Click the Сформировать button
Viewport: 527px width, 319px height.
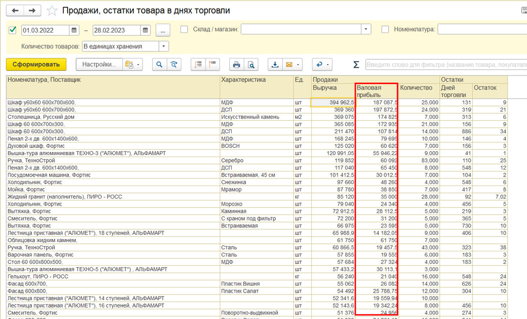tap(36, 65)
